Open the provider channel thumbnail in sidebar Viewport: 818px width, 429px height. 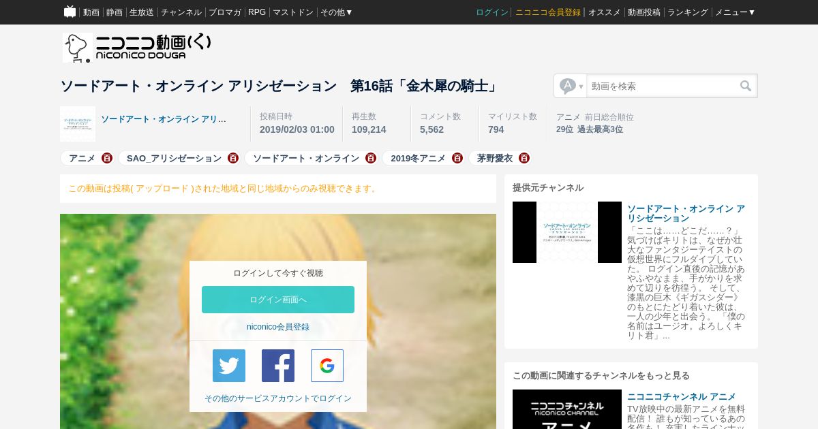pos(567,232)
